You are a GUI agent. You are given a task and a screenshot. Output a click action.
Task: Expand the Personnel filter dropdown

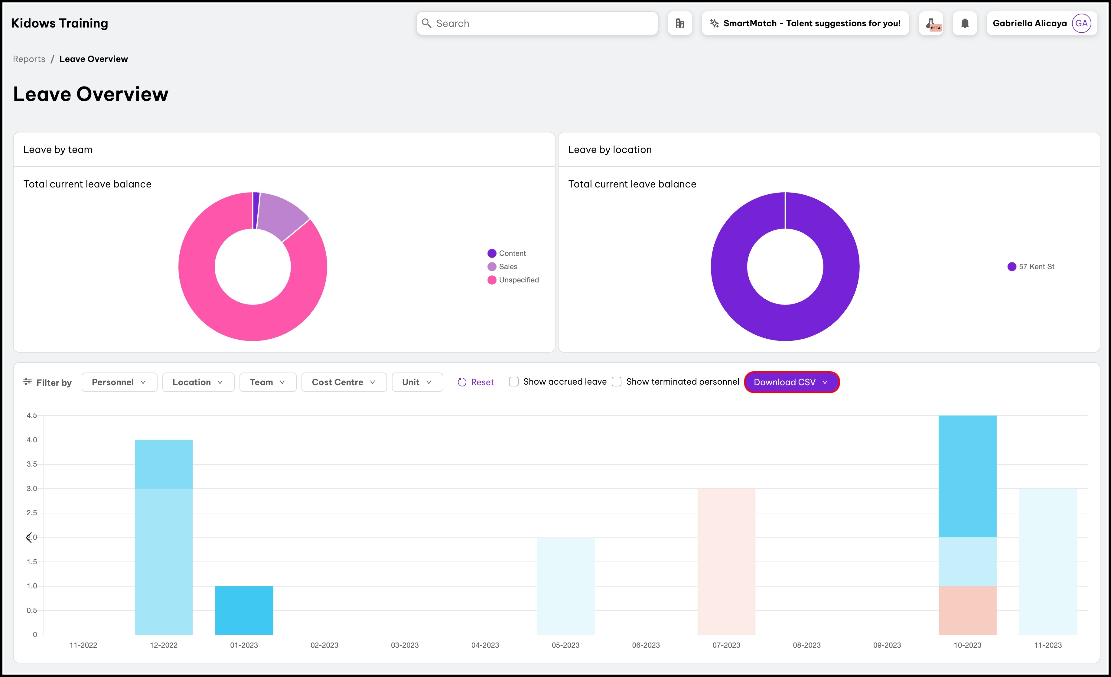pos(119,382)
